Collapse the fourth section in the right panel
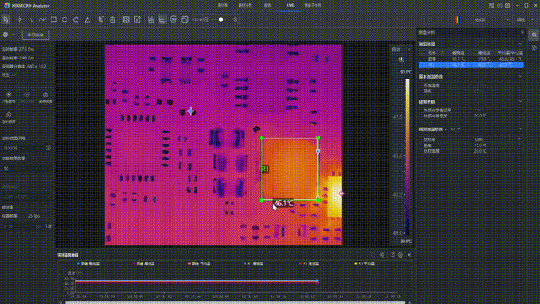The width and height of the screenshot is (540, 304). coord(521,129)
